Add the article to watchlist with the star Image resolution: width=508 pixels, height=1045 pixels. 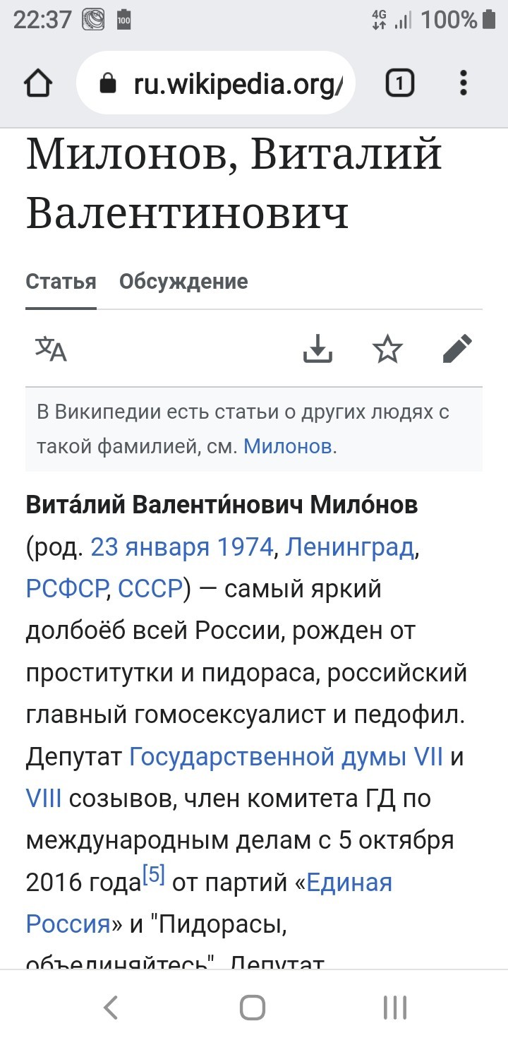pos(387,349)
